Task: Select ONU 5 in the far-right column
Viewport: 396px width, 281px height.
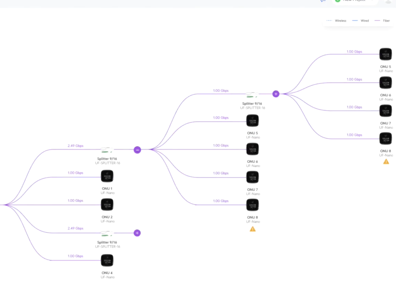Action: (385, 54)
